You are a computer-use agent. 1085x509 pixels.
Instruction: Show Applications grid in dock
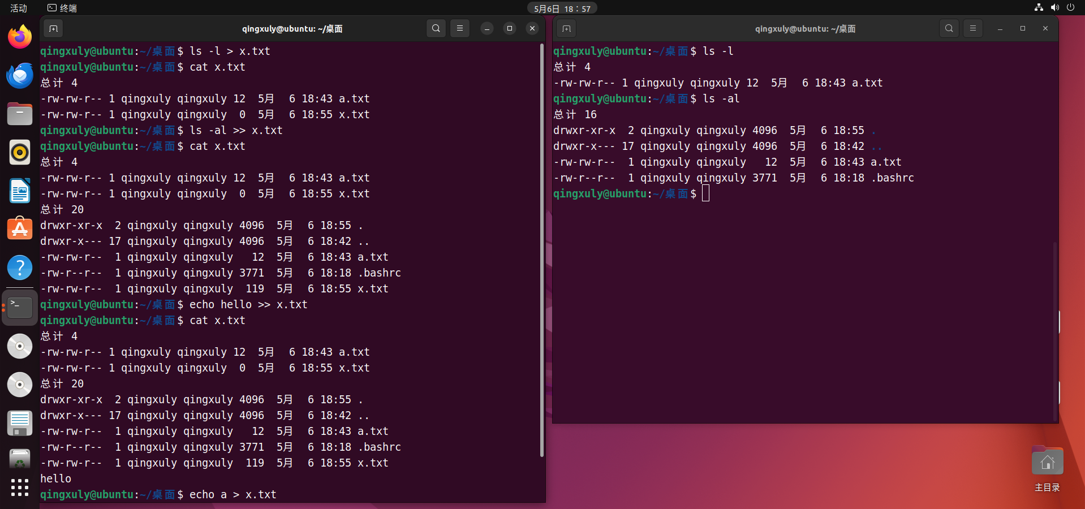tap(20, 488)
